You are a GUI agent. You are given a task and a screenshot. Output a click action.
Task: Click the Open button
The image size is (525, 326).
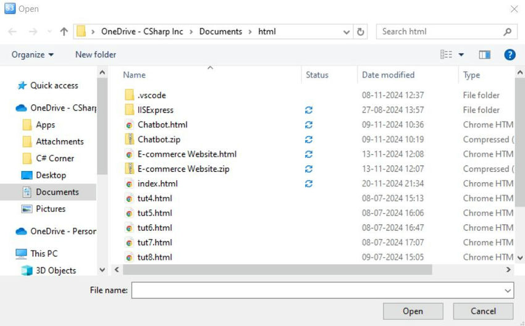[x=413, y=311]
